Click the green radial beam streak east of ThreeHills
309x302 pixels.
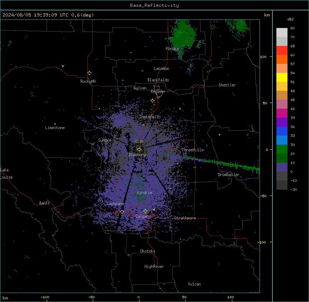click(221, 163)
